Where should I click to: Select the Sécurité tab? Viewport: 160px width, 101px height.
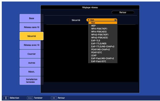click(32, 36)
